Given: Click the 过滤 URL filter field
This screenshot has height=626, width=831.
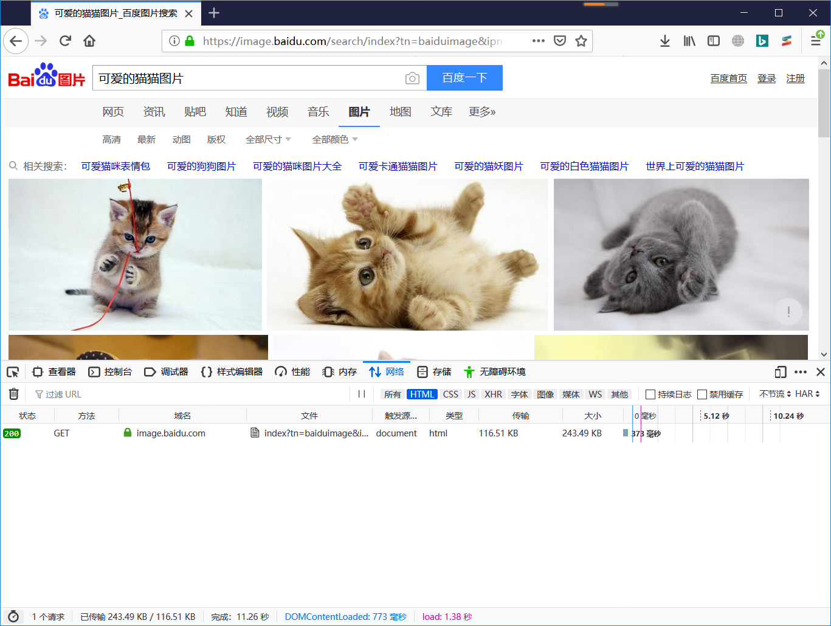Looking at the screenshot, I should click(190, 394).
